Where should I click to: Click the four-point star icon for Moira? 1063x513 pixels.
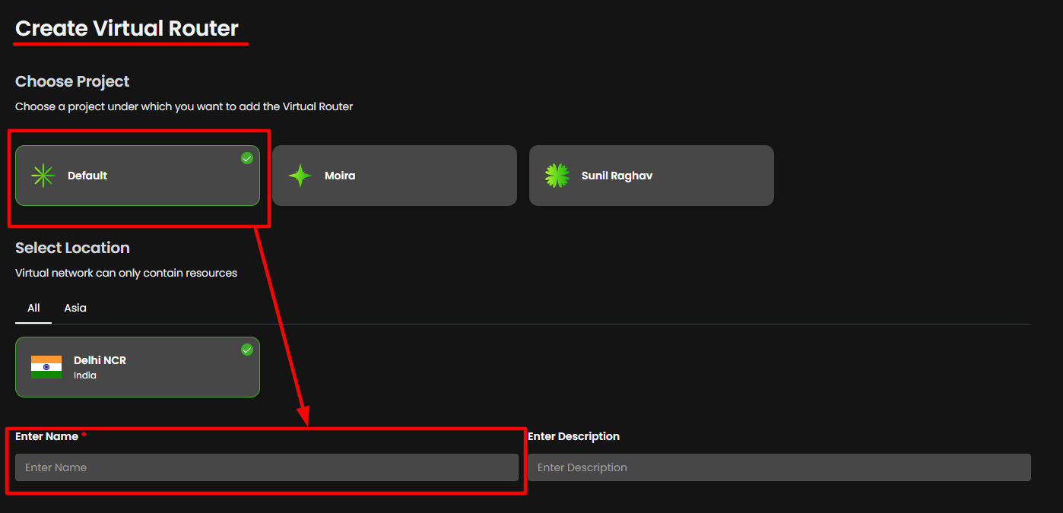(x=300, y=176)
